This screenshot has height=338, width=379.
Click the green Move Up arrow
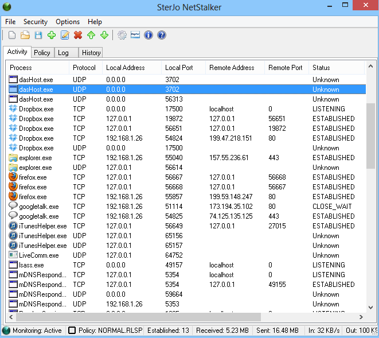point(91,36)
